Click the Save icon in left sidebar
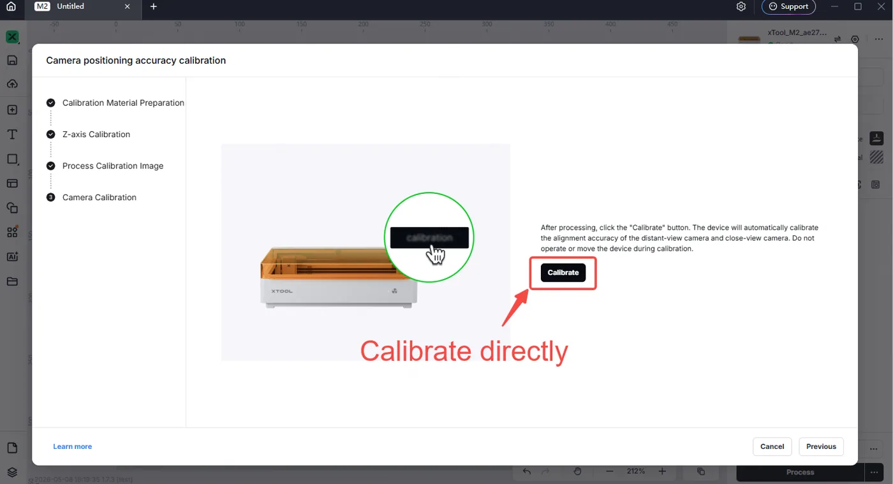The width and height of the screenshot is (893, 484). (x=12, y=61)
